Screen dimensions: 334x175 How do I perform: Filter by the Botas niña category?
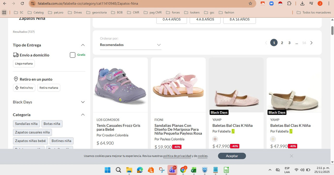tap(52, 124)
